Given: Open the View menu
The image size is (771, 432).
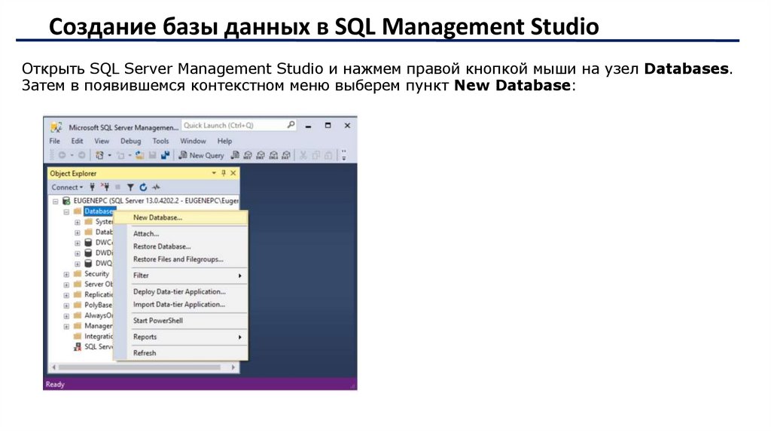Looking at the screenshot, I should [102, 141].
